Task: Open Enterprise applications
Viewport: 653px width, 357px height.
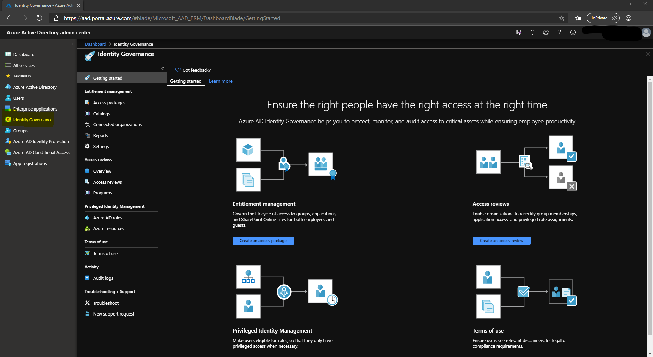Action: [31, 109]
